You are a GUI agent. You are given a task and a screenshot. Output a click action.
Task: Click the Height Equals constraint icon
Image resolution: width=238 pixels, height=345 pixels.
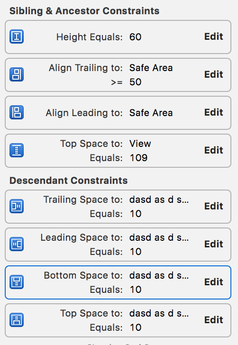click(17, 36)
